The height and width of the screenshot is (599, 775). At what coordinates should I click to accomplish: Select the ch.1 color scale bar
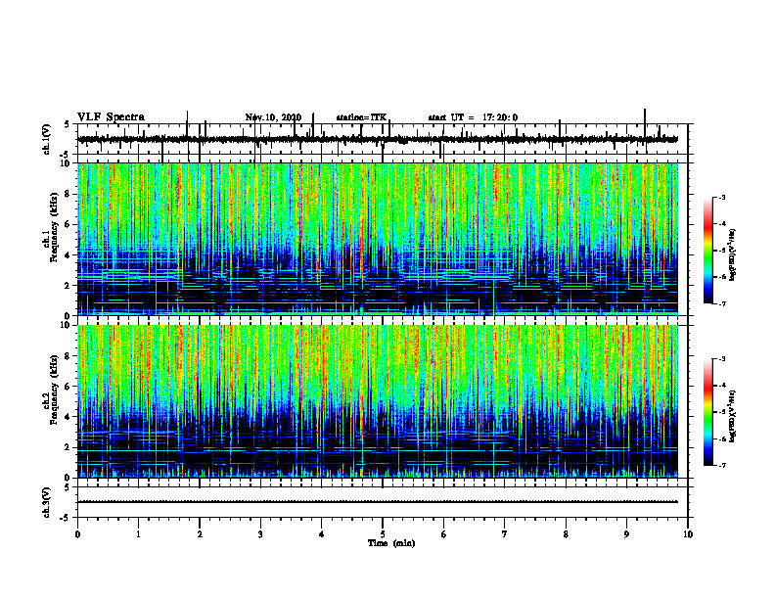click(707, 251)
